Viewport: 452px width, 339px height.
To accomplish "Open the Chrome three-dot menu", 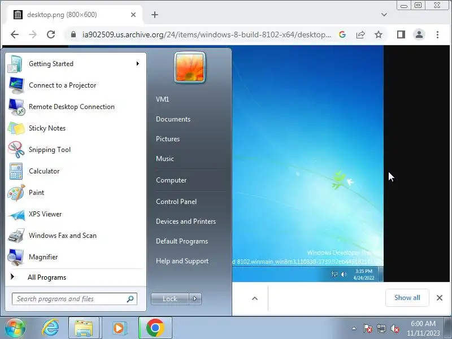I will click(x=437, y=34).
